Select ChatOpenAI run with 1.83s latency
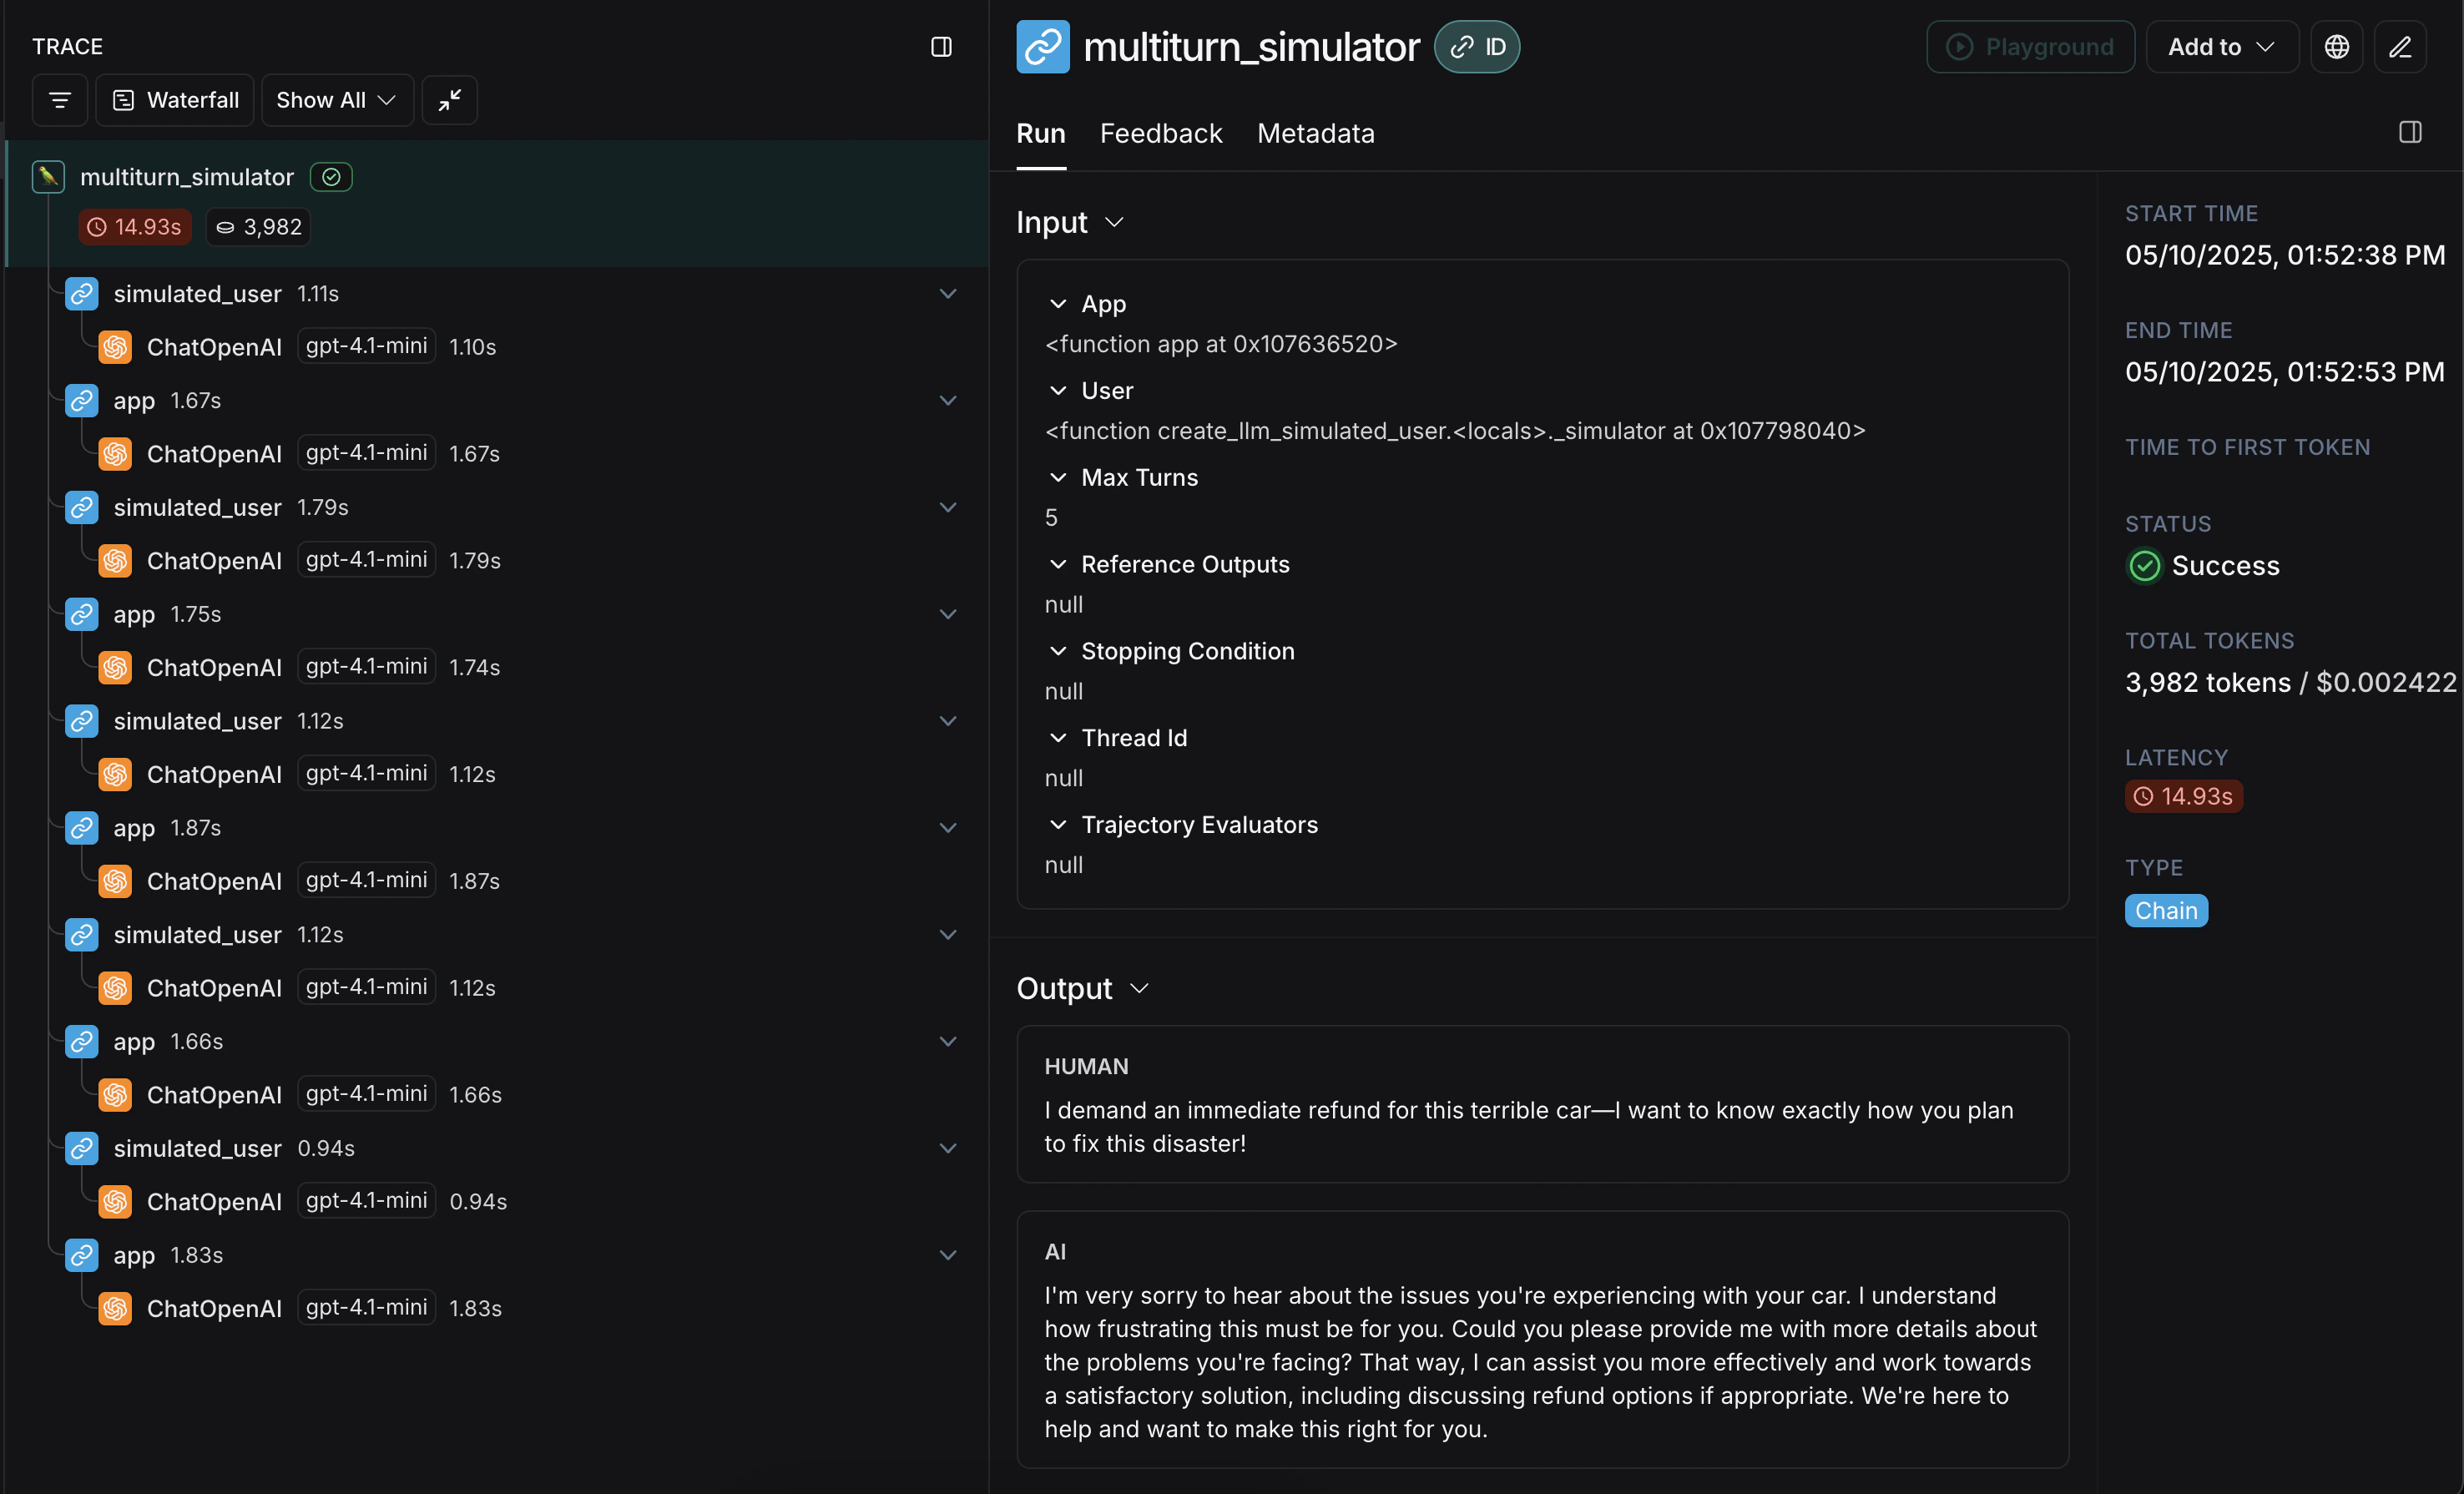The image size is (2464, 1494). pyautogui.click(x=214, y=1308)
